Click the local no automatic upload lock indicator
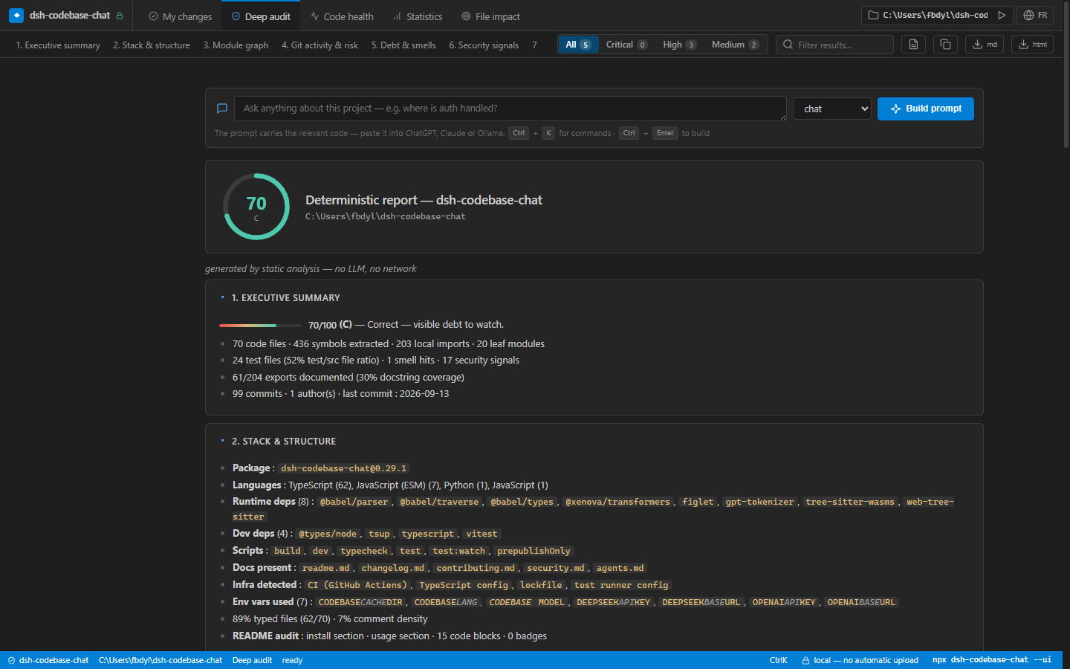 point(860,660)
